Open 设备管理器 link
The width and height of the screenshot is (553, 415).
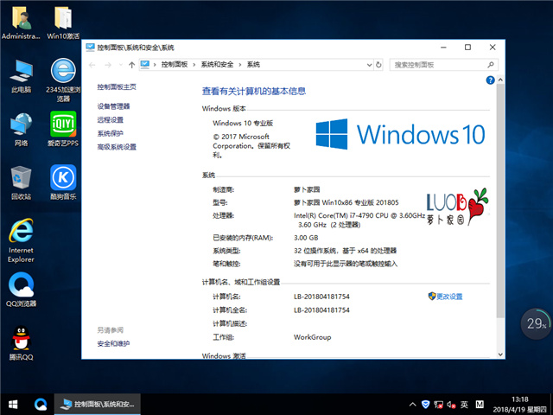113,106
